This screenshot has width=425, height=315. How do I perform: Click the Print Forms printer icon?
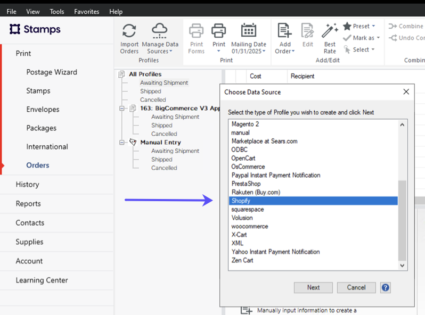(x=196, y=30)
